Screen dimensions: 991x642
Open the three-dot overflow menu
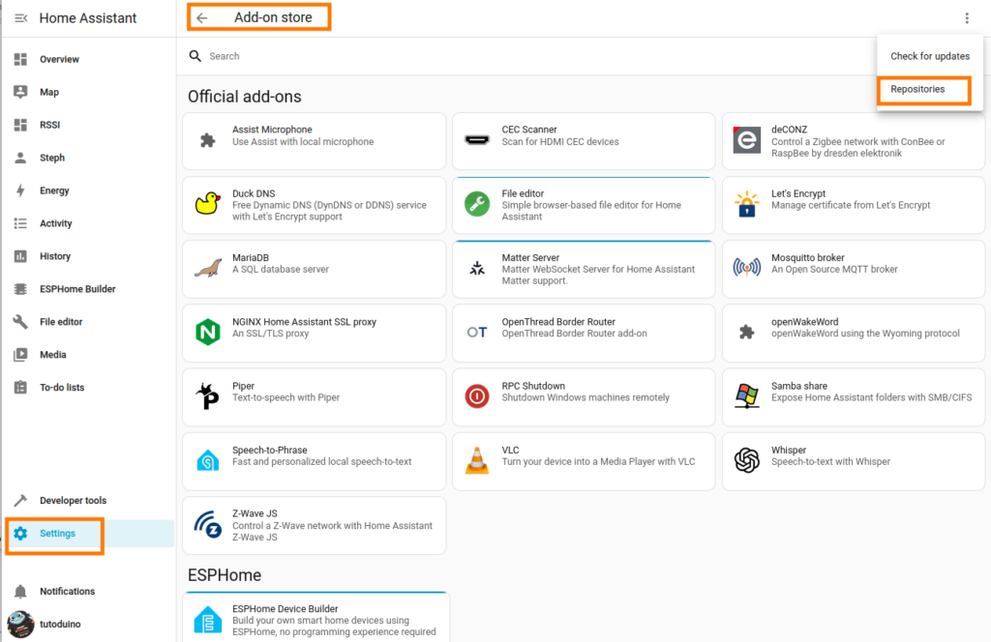coord(966,18)
